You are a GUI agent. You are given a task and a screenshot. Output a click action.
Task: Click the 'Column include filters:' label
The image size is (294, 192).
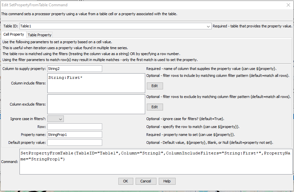coord(28,83)
